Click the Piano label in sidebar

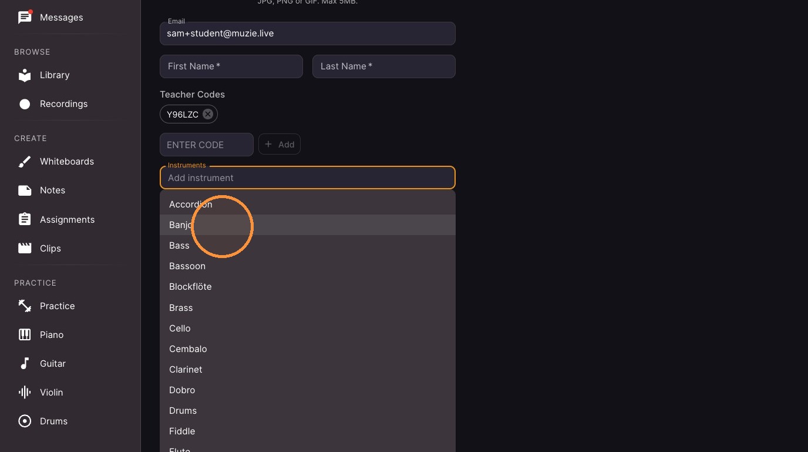tap(52, 335)
